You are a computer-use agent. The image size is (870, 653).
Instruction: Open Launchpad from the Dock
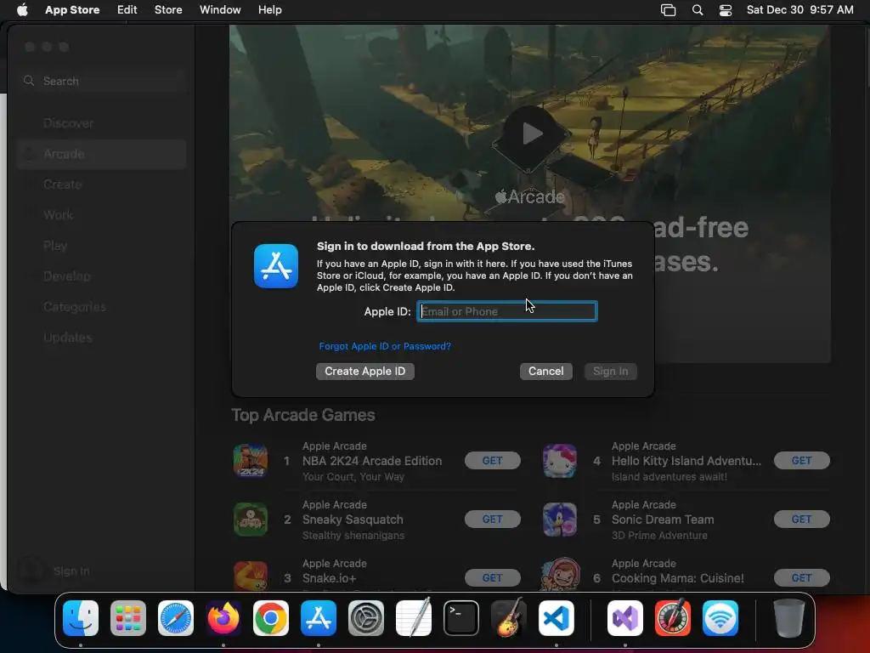(128, 618)
